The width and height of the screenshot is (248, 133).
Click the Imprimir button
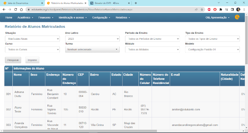[x=32, y=60]
